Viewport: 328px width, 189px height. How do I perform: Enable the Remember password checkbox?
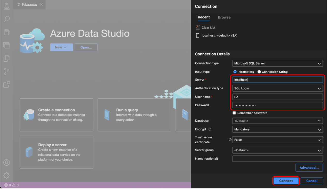point(234,113)
